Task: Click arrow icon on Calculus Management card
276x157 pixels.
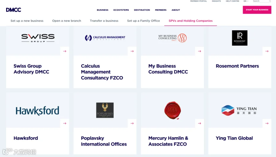Action: coord(132,51)
